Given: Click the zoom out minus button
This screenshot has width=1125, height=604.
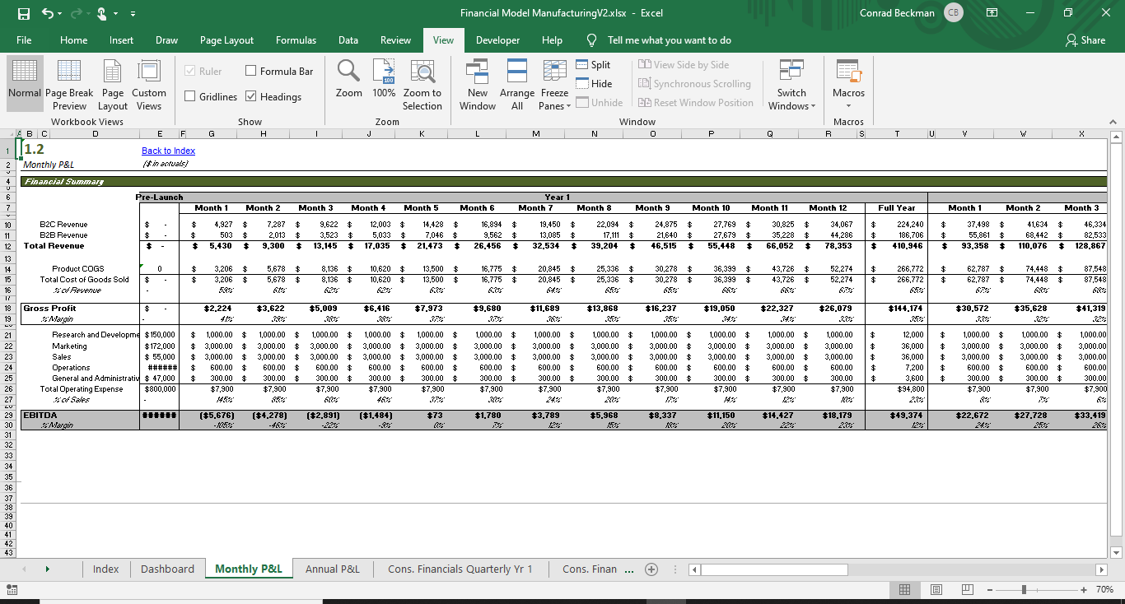Looking at the screenshot, I should [x=989, y=589].
